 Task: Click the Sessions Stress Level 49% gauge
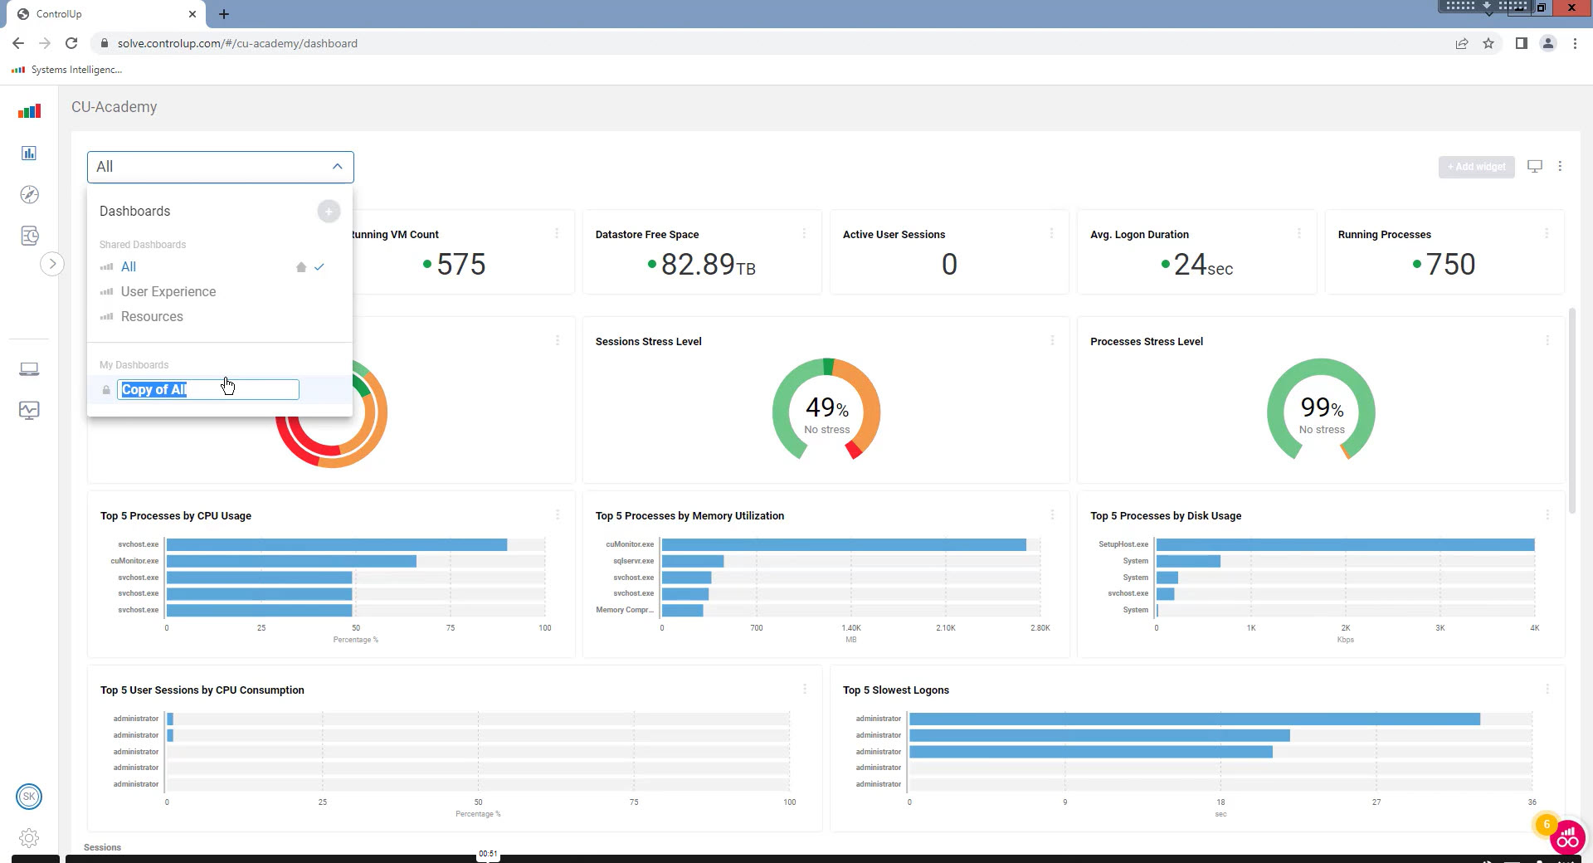tap(826, 409)
